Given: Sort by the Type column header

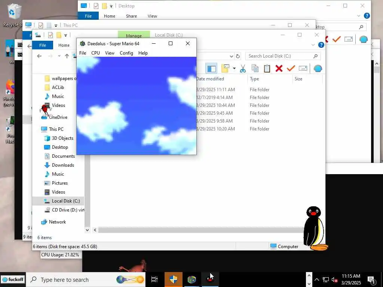Looking at the screenshot, I should click(x=254, y=79).
